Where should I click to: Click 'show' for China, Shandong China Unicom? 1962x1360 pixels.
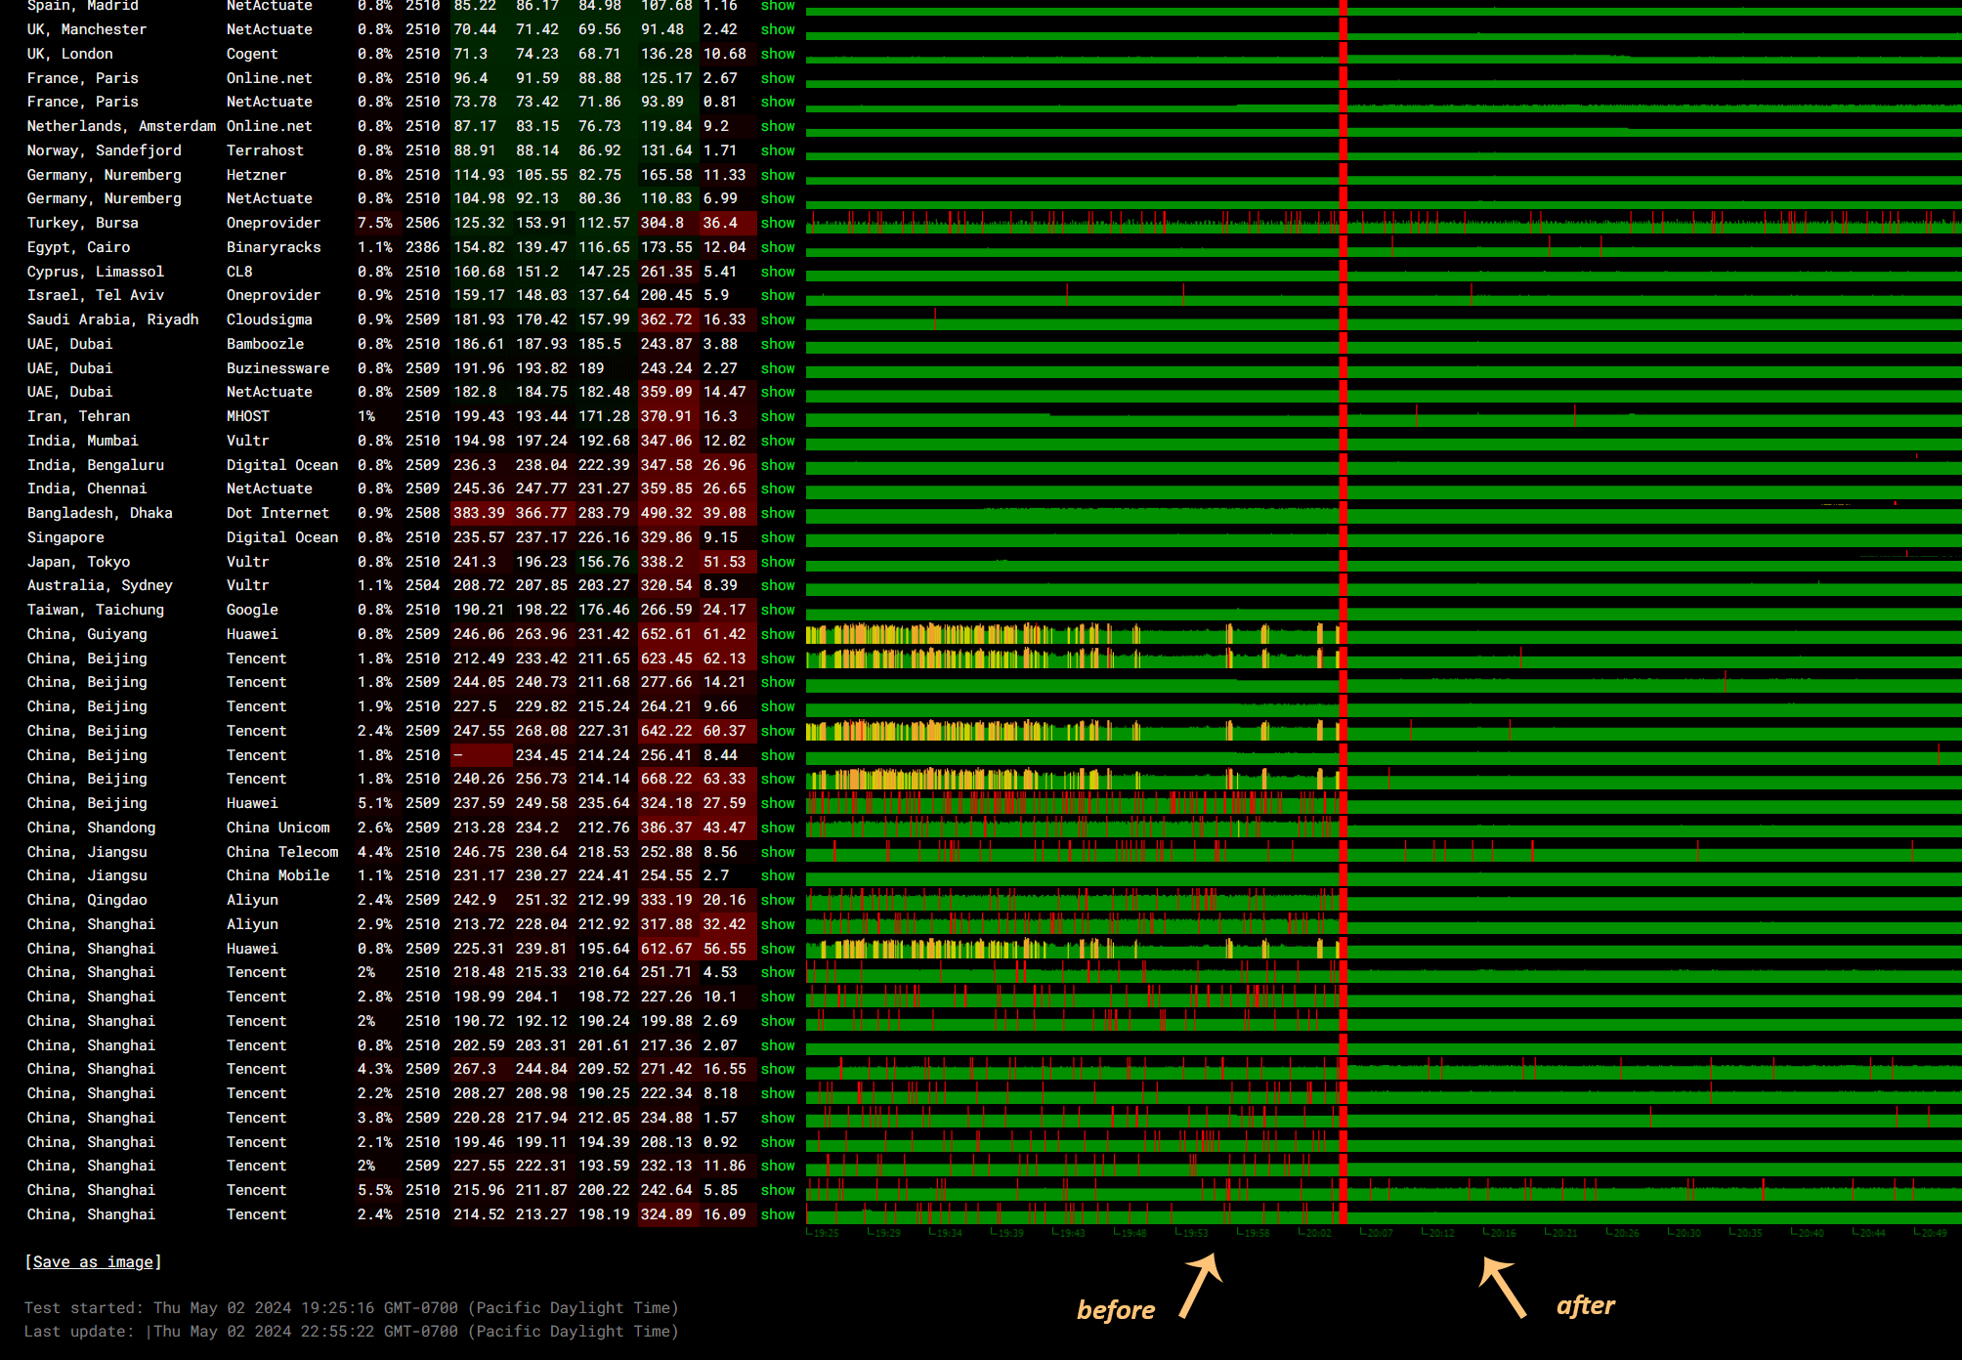(x=778, y=828)
